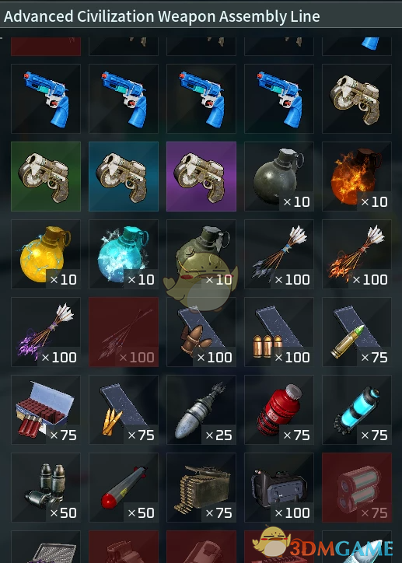Select the first blue toy revolver

click(x=46, y=99)
